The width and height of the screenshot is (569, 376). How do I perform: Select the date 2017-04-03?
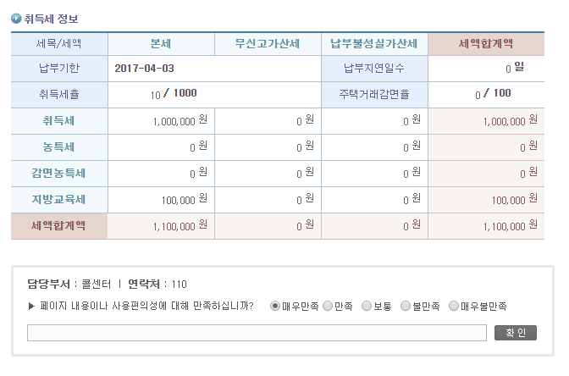[145, 69]
